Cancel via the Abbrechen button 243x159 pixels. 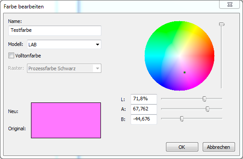click(x=219, y=147)
